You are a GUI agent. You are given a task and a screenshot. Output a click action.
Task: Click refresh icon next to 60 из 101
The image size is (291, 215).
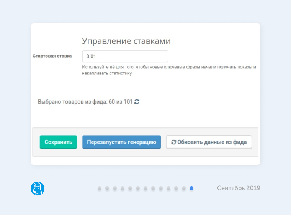click(137, 102)
